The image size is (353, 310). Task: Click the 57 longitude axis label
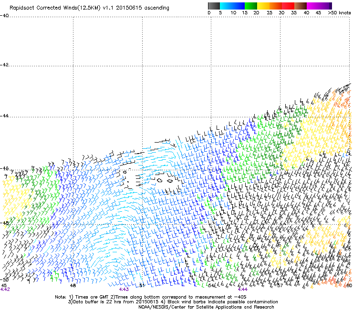point(280,286)
